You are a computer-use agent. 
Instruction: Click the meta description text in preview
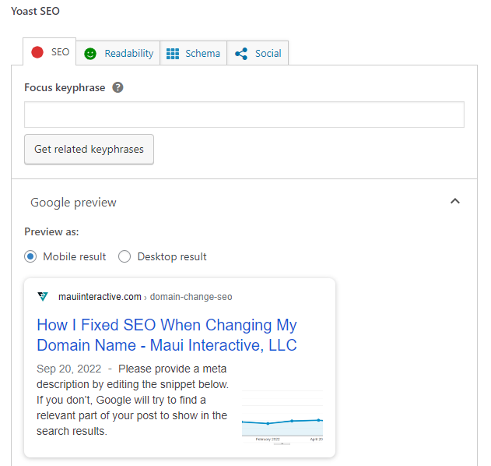(x=133, y=400)
